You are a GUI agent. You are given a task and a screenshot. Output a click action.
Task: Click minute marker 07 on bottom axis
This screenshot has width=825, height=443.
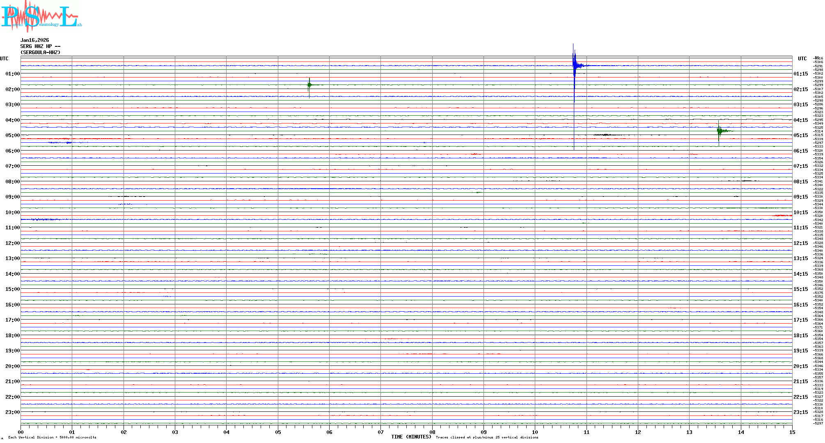(x=381, y=432)
